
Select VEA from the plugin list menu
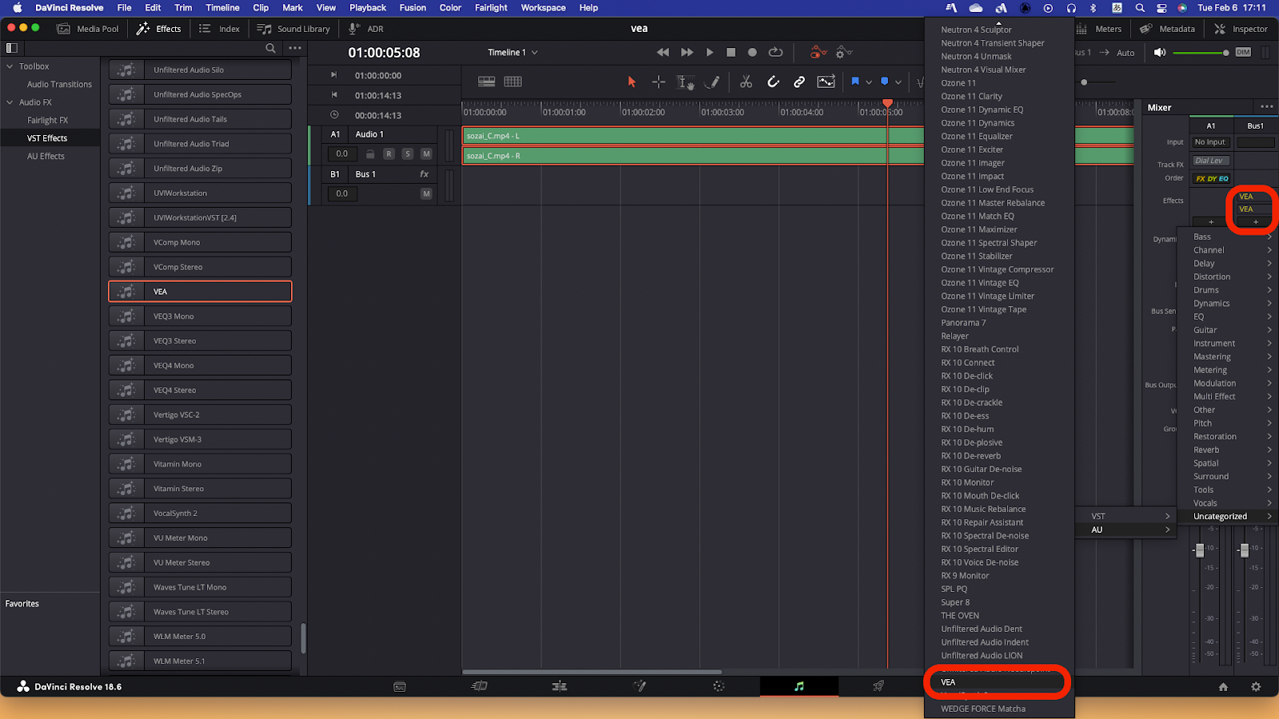point(996,682)
